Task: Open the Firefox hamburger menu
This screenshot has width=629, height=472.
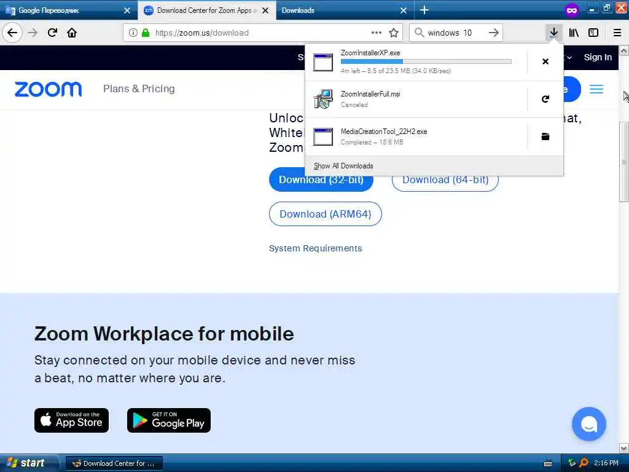Action: (617, 33)
